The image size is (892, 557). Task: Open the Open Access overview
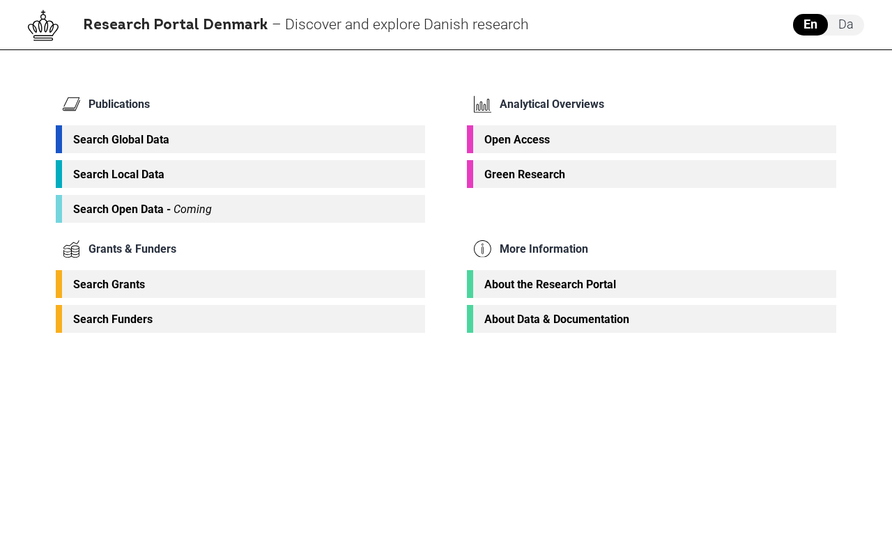652,139
